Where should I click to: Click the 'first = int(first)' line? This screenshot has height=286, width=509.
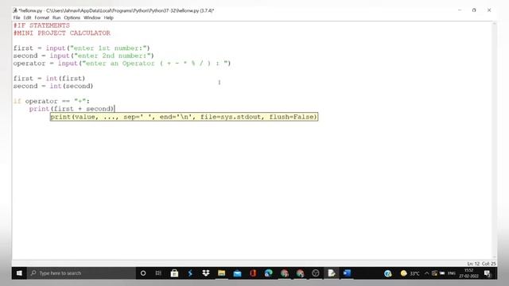[x=49, y=79]
